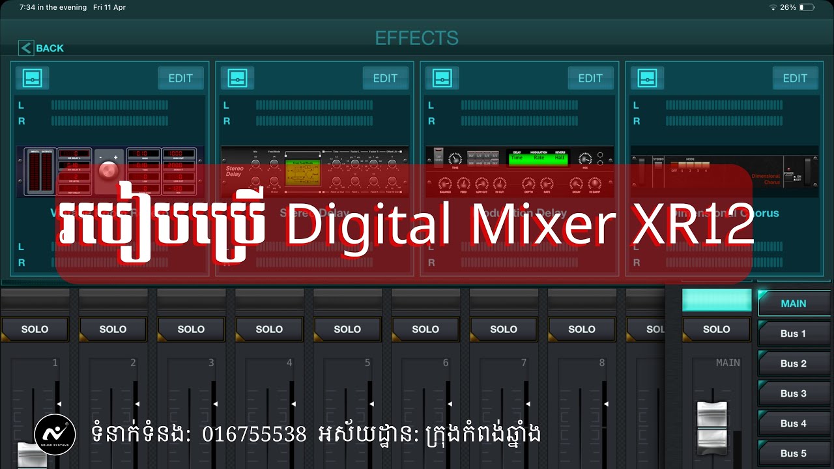Open the Modulation Delay effect thumbnail
The width and height of the screenshot is (834, 469).
520,171
